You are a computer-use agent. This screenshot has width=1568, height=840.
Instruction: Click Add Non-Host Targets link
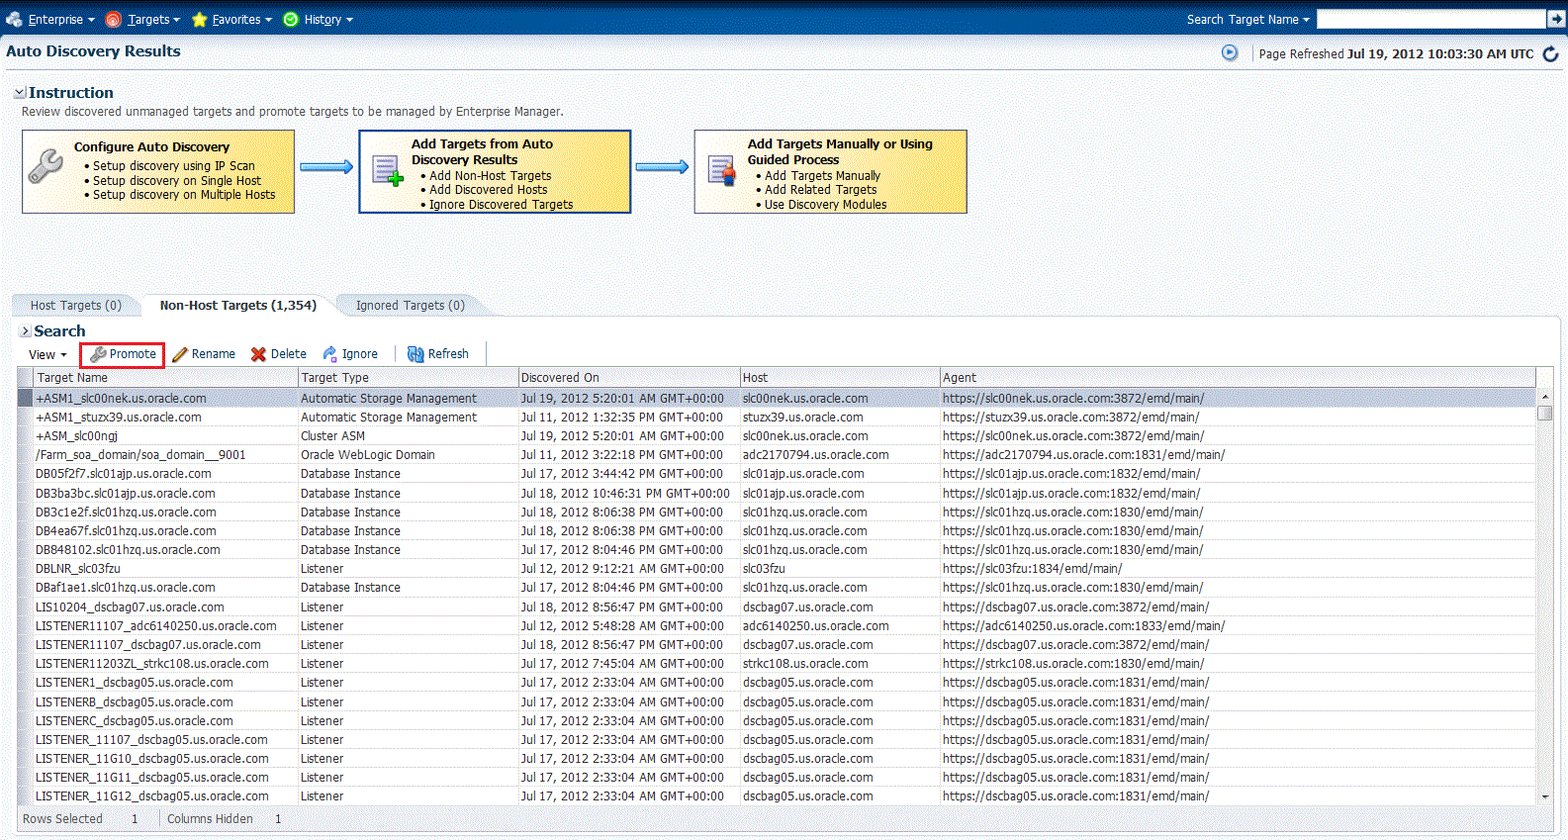click(x=491, y=175)
